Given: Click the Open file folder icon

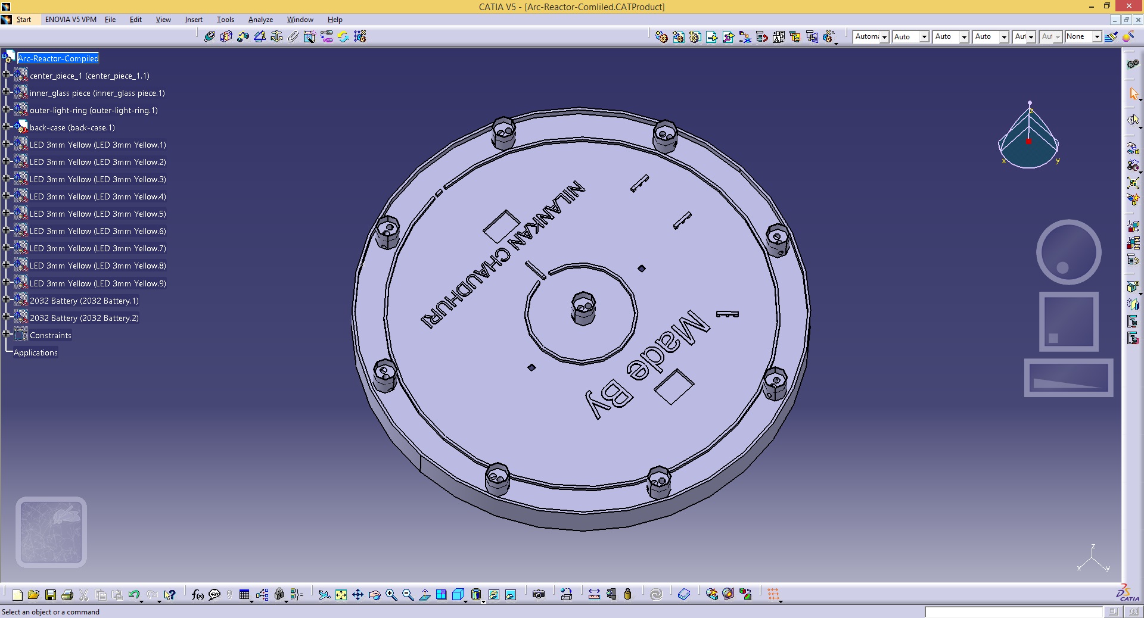Looking at the screenshot, I should pos(34,594).
